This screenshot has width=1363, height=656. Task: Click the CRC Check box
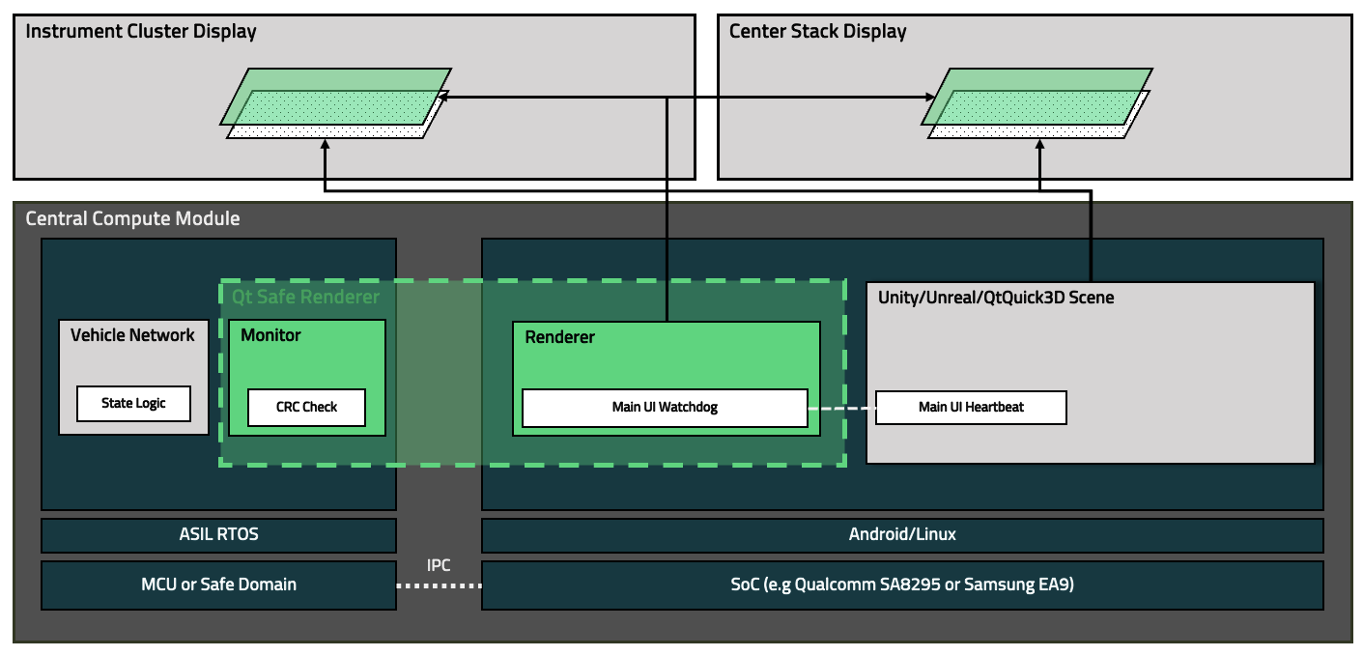click(x=306, y=408)
